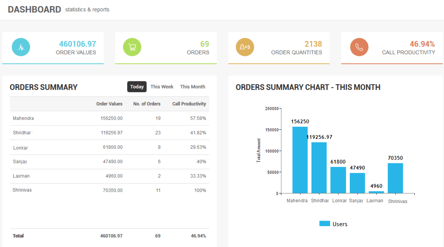Click the blue Users legend swatch

pyautogui.click(x=324, y=223)
